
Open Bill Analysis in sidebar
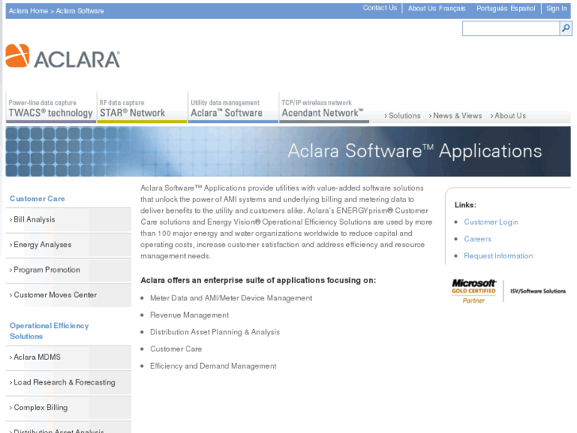click(x=68, y=219)
